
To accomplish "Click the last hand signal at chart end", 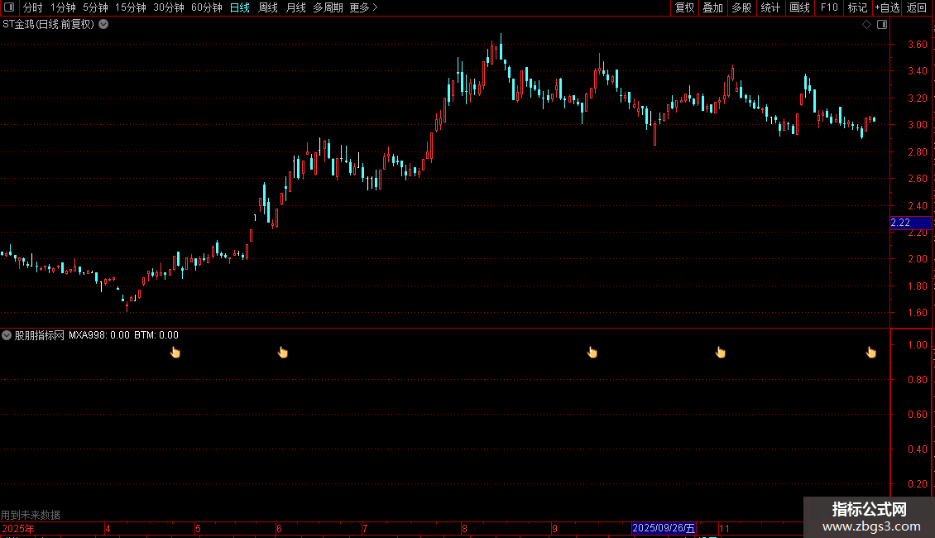I will [x=871, y=353].
